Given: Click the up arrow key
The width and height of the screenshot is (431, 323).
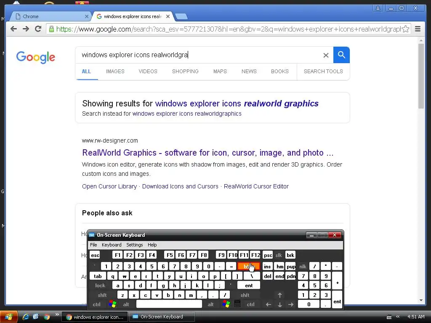Looking at the screenshot, I should (x=279, y=295).
